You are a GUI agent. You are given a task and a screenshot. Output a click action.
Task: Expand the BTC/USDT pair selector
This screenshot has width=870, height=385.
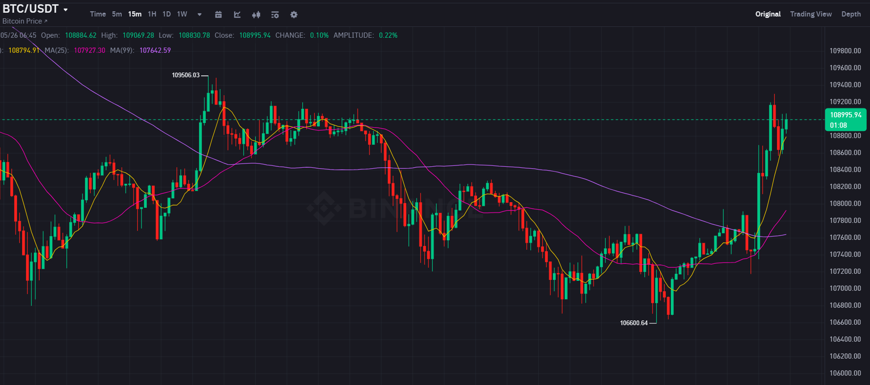point(35,9)
